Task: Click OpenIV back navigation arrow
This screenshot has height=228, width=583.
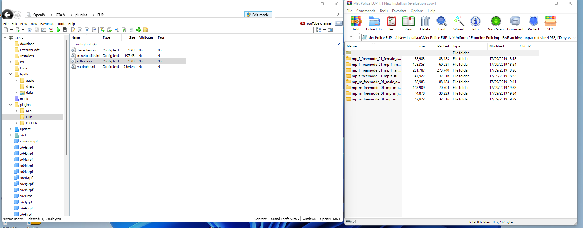Action: click(x=7, y=15)
